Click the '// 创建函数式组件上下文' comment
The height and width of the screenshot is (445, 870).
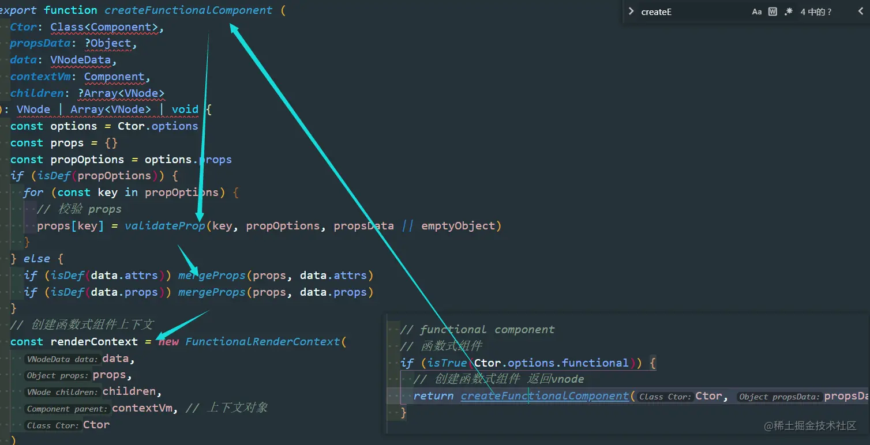(82, 325)
